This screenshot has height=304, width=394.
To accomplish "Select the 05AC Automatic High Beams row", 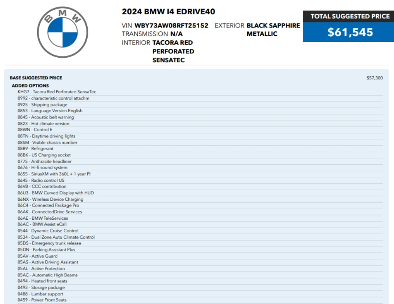I will [200, 275].
